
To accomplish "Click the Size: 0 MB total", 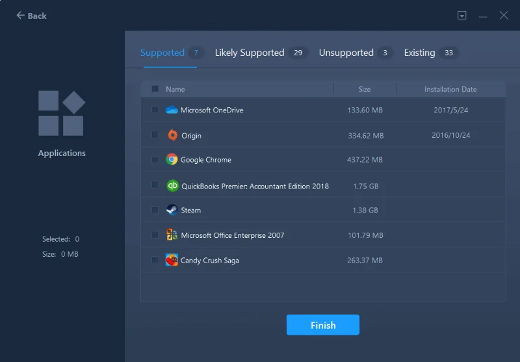I will point(60,254).
